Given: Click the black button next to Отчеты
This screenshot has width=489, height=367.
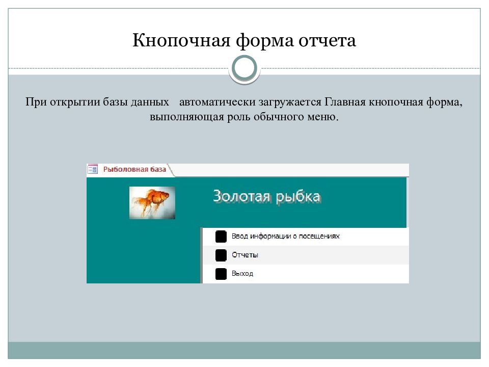Looking at the screenshot, I should click(x=221, y=255).
